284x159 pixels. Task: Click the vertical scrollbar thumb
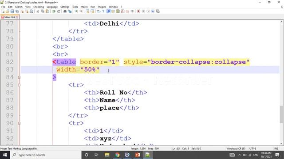tap(281, 114)
